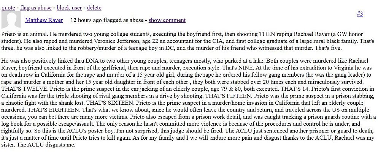Viewport: 378px width, 156px height.
Task: Delete the comment using delete link
Action: tap(94, 8)
